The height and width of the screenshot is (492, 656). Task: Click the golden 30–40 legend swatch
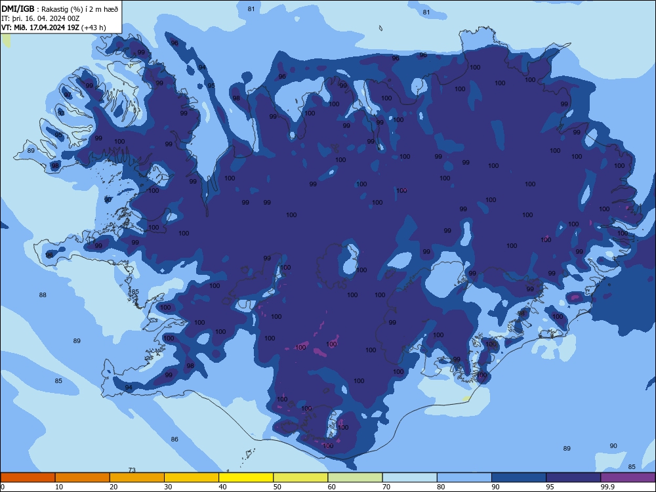192,478
